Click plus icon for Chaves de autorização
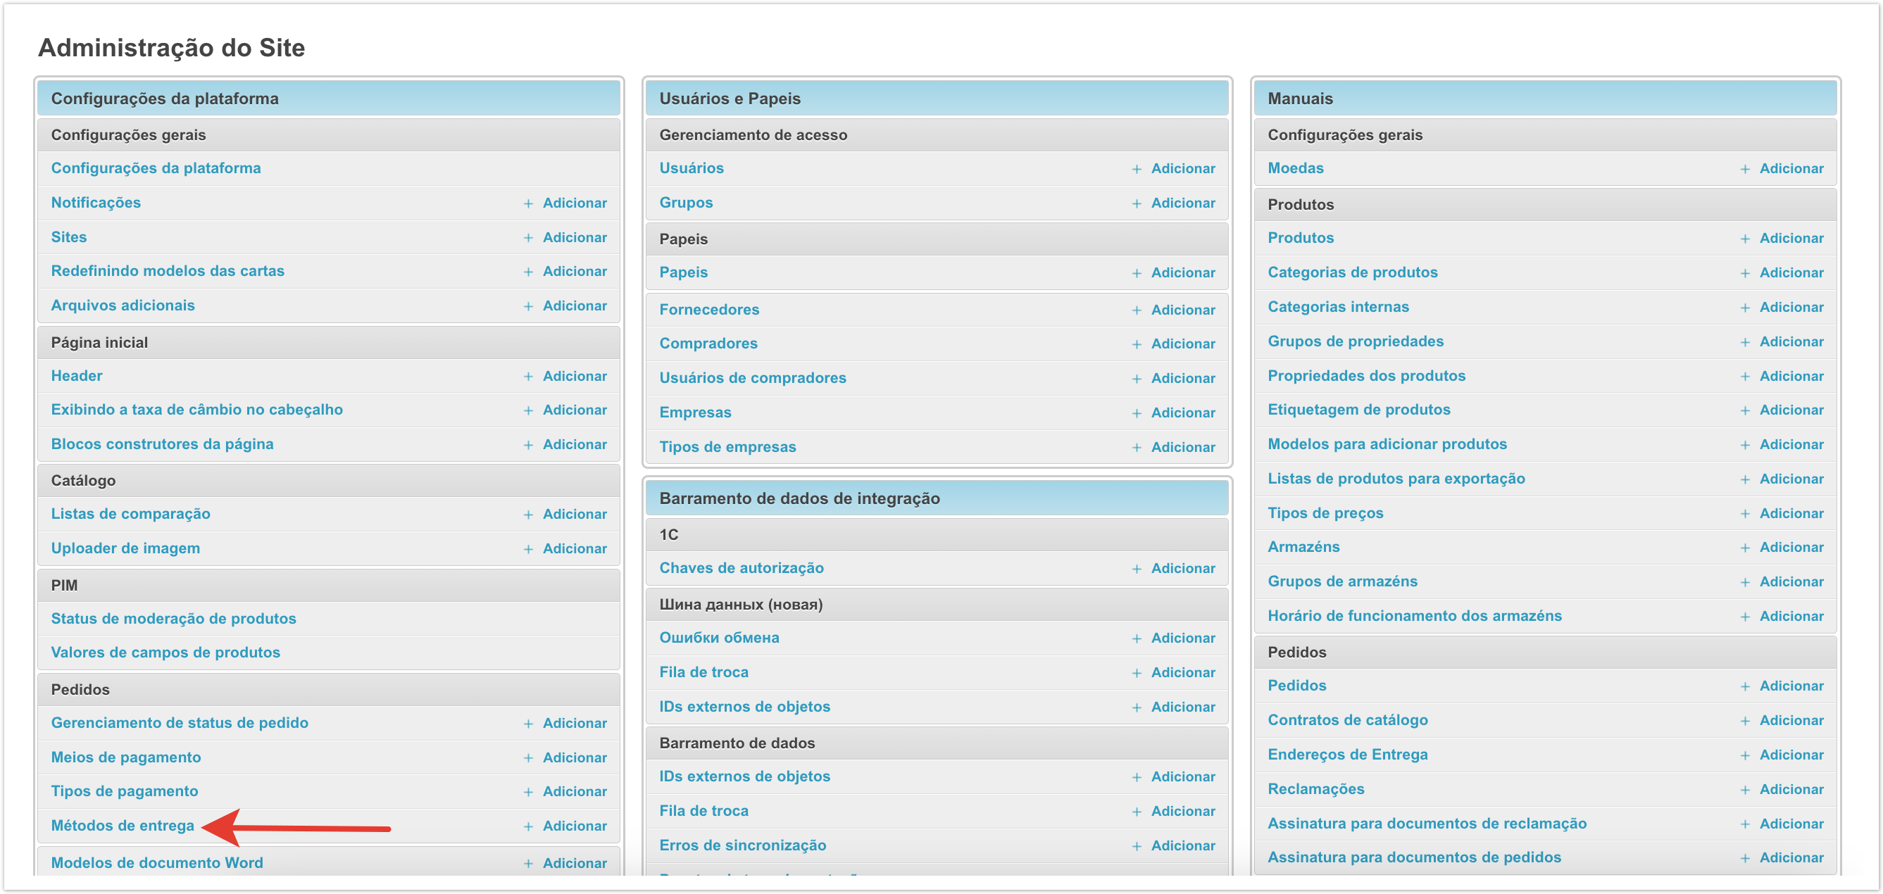This screenshot has width=1883, height=894. 1136,569
